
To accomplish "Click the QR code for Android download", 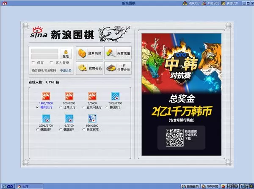I will tap(174, 138).
